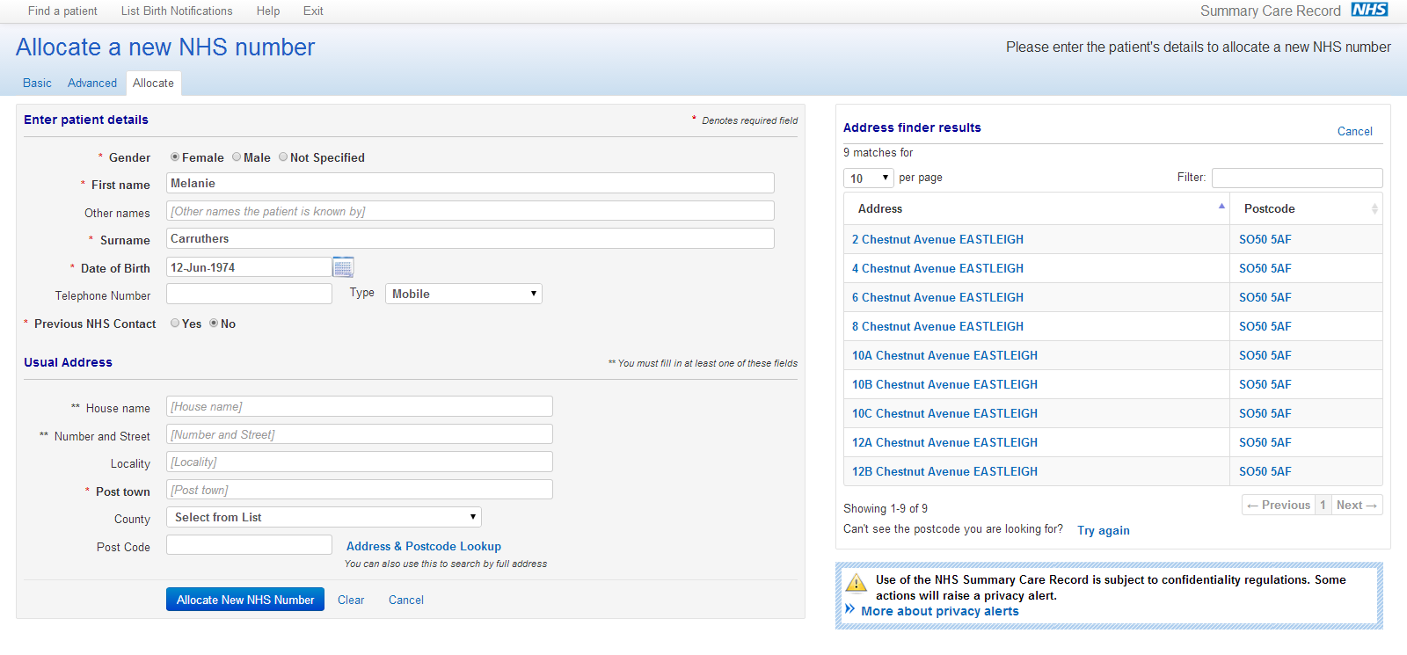Click the Locality field
The width and height of the screenshot is (1407, 655).
(360, 462)
